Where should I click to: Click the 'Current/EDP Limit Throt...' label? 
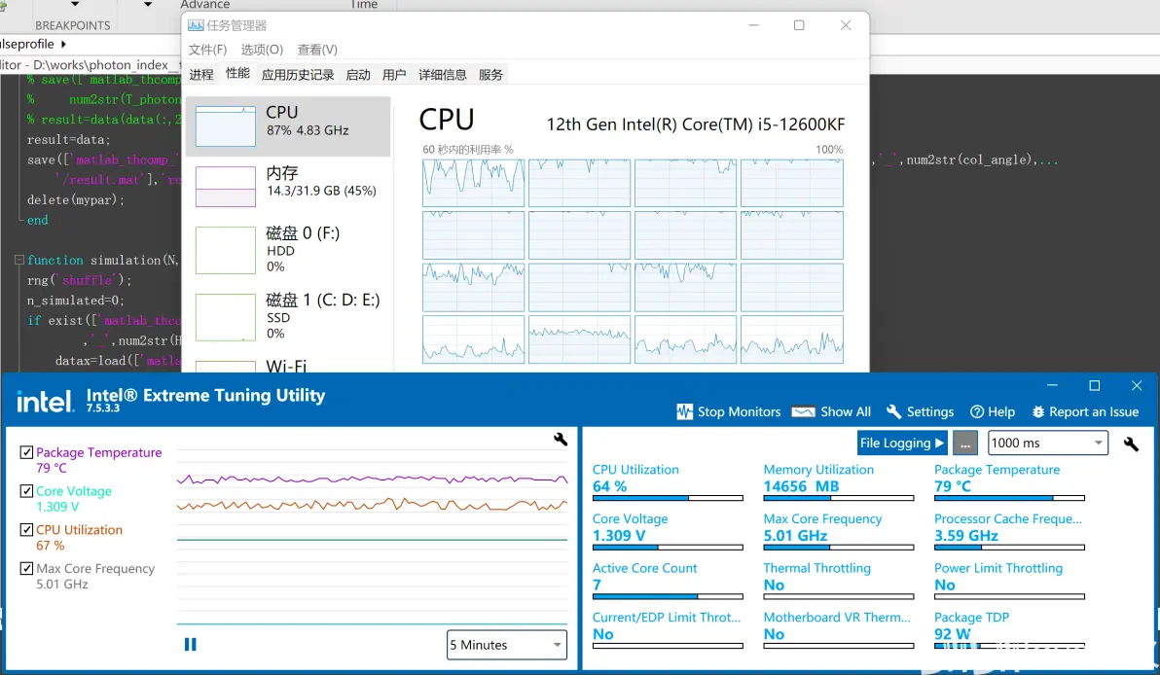tap(667, 618)
